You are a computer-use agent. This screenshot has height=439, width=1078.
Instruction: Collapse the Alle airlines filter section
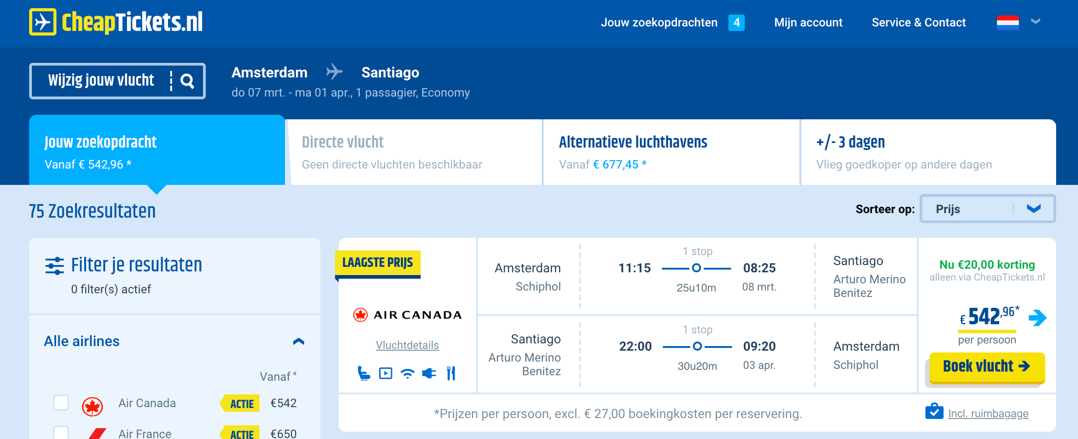(299, 341)
